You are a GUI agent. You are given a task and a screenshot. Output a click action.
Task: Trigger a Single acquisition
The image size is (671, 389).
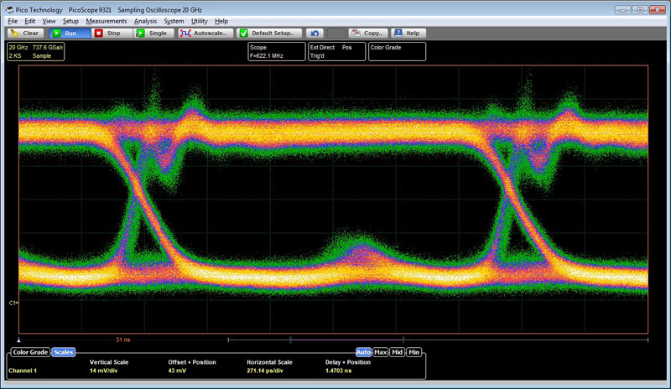154,33
